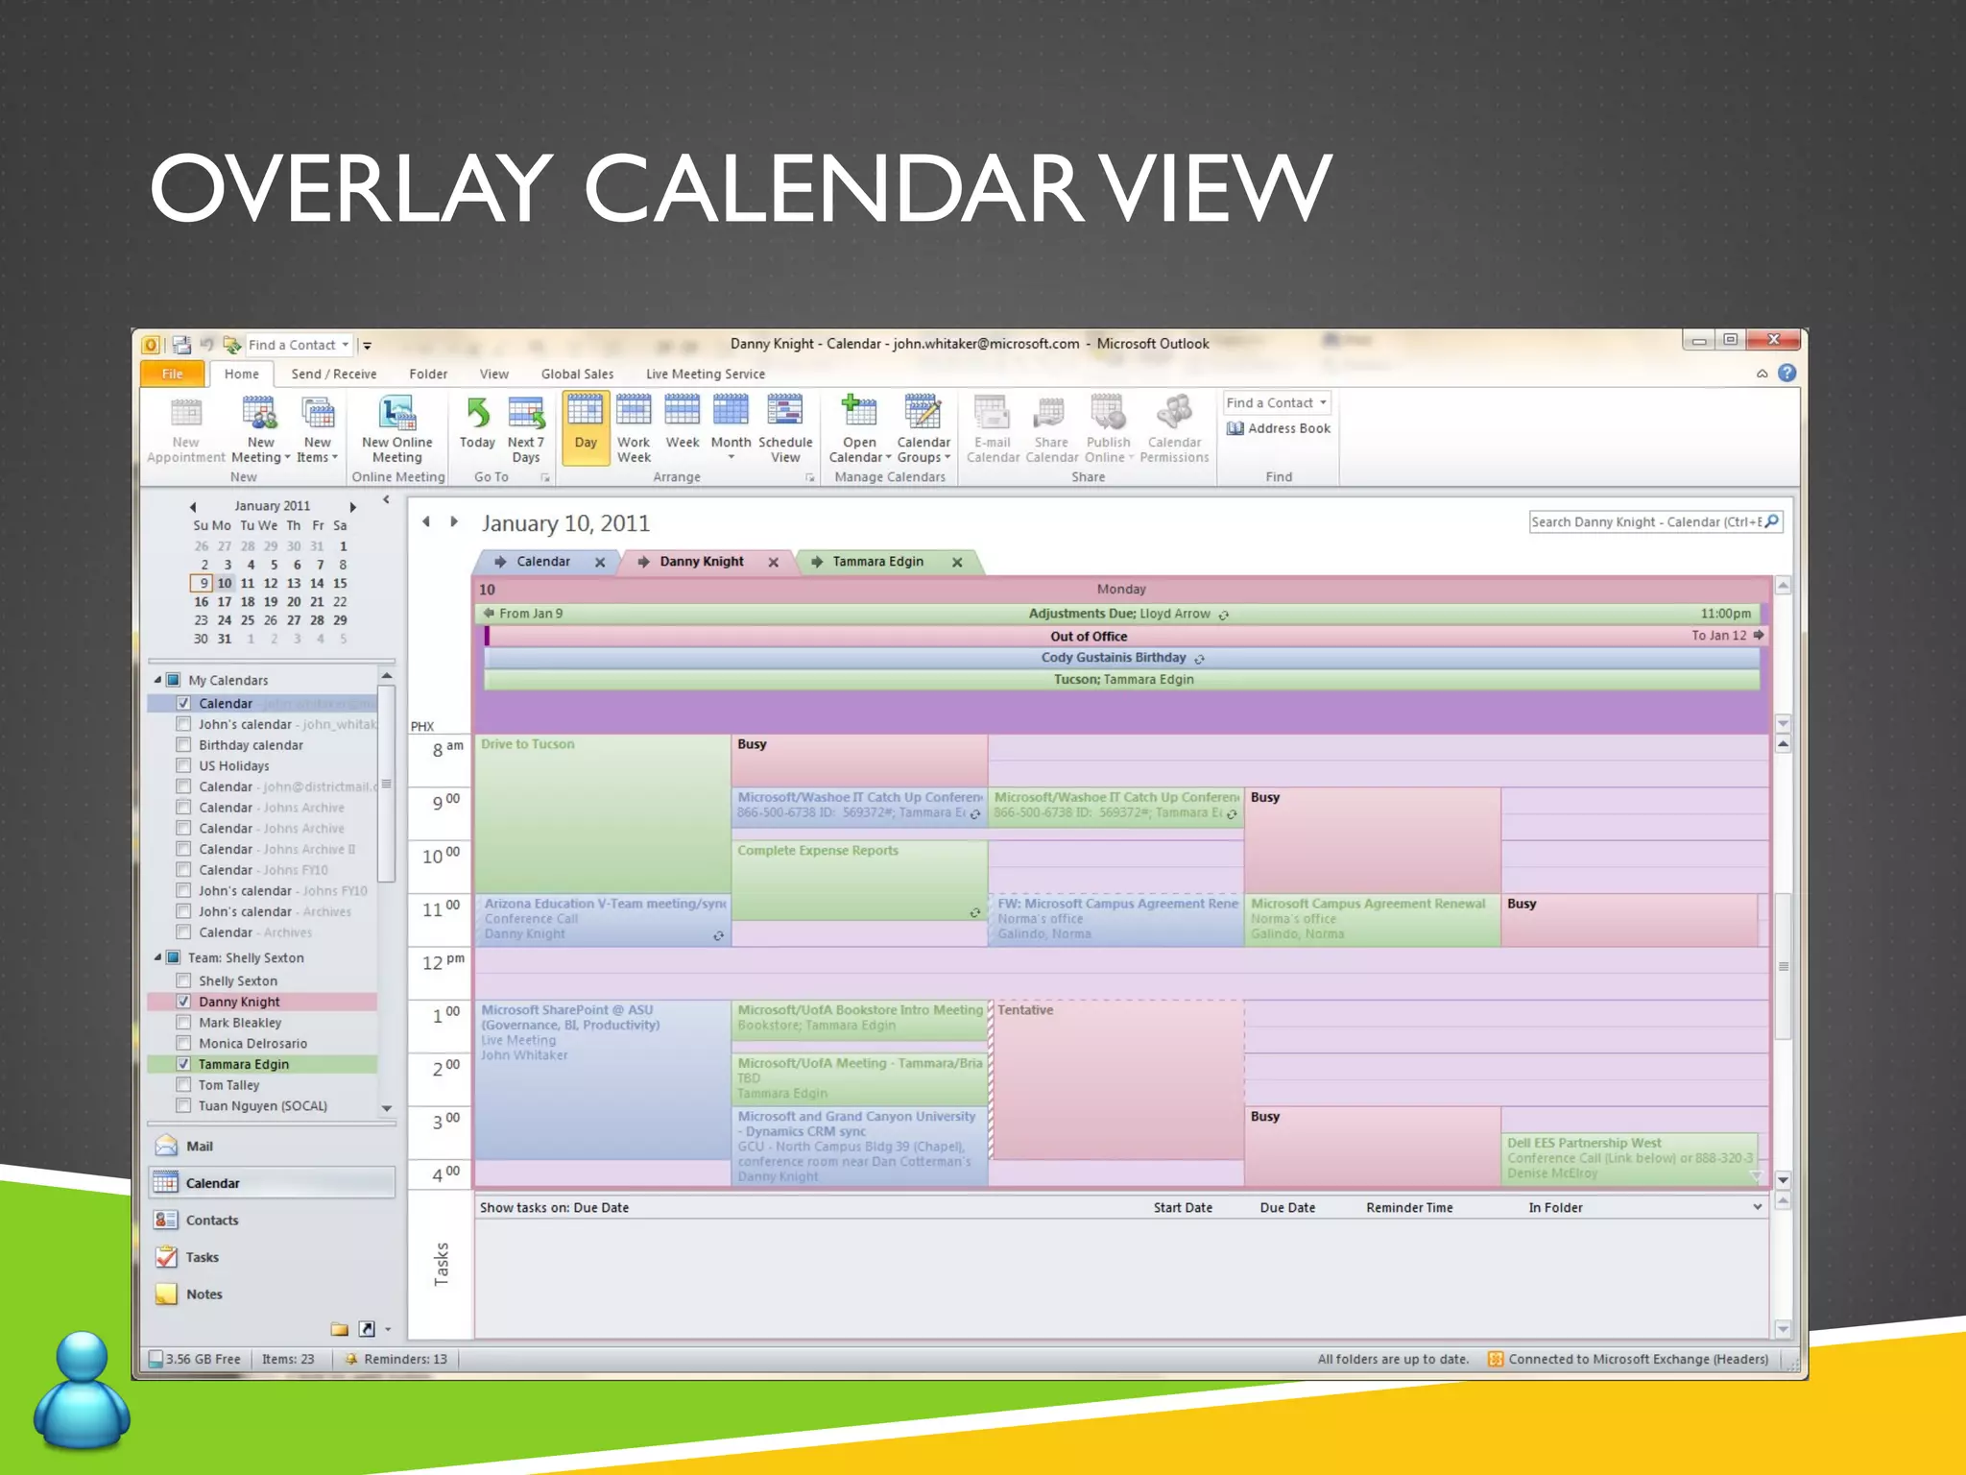Viewport: 1966px width, 1475px height.
Task: Open the File tab
Action: (173, 374)
